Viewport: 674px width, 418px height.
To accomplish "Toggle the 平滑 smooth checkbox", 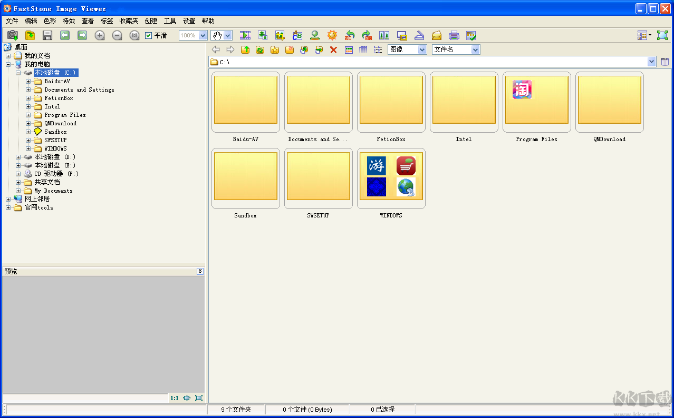I will [x=149, y=35].
